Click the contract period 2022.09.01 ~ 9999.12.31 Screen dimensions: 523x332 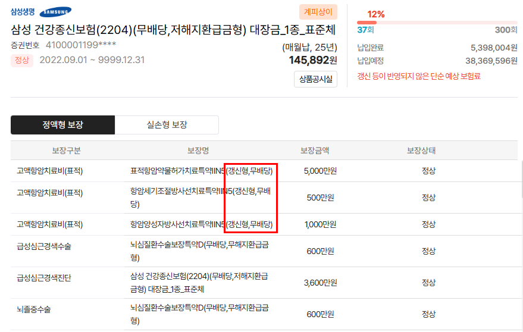point(92,60)
